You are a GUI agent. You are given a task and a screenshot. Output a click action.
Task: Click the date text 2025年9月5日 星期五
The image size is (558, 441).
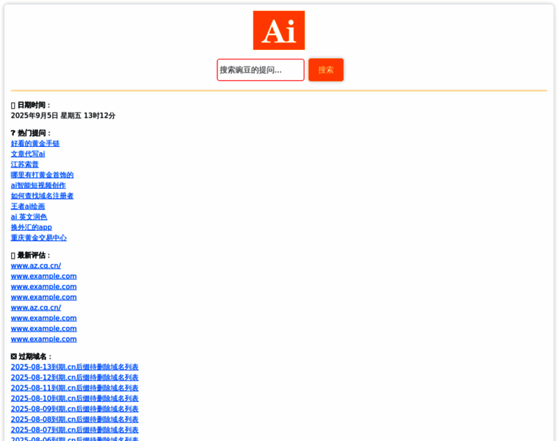coord(46,116)
